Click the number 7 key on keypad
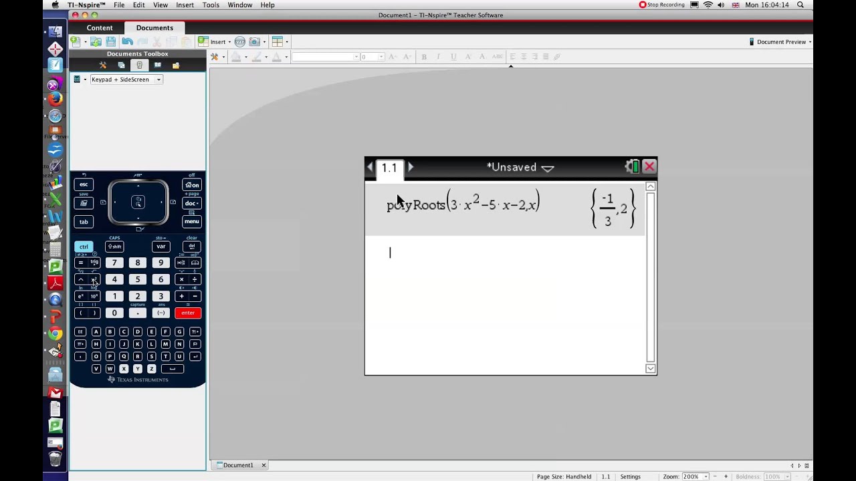Screen dimensions: 856x481 [114, 263]
